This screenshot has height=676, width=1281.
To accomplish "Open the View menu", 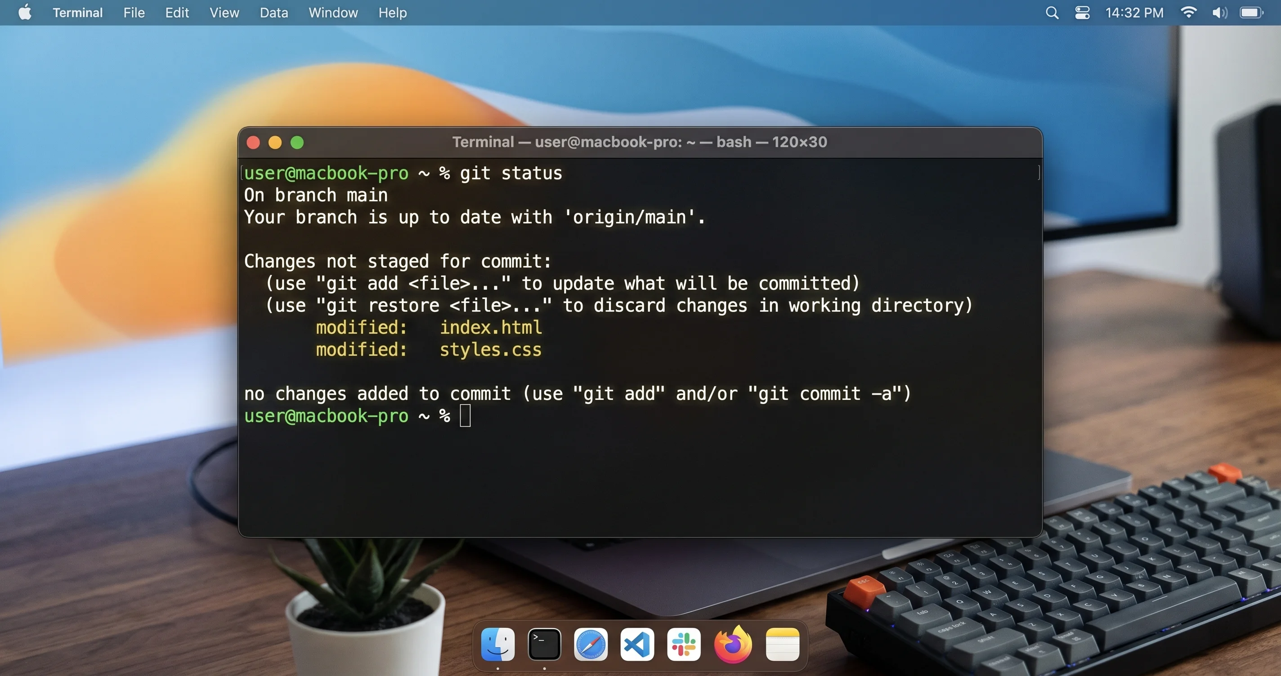I will (x=224, y=13).
